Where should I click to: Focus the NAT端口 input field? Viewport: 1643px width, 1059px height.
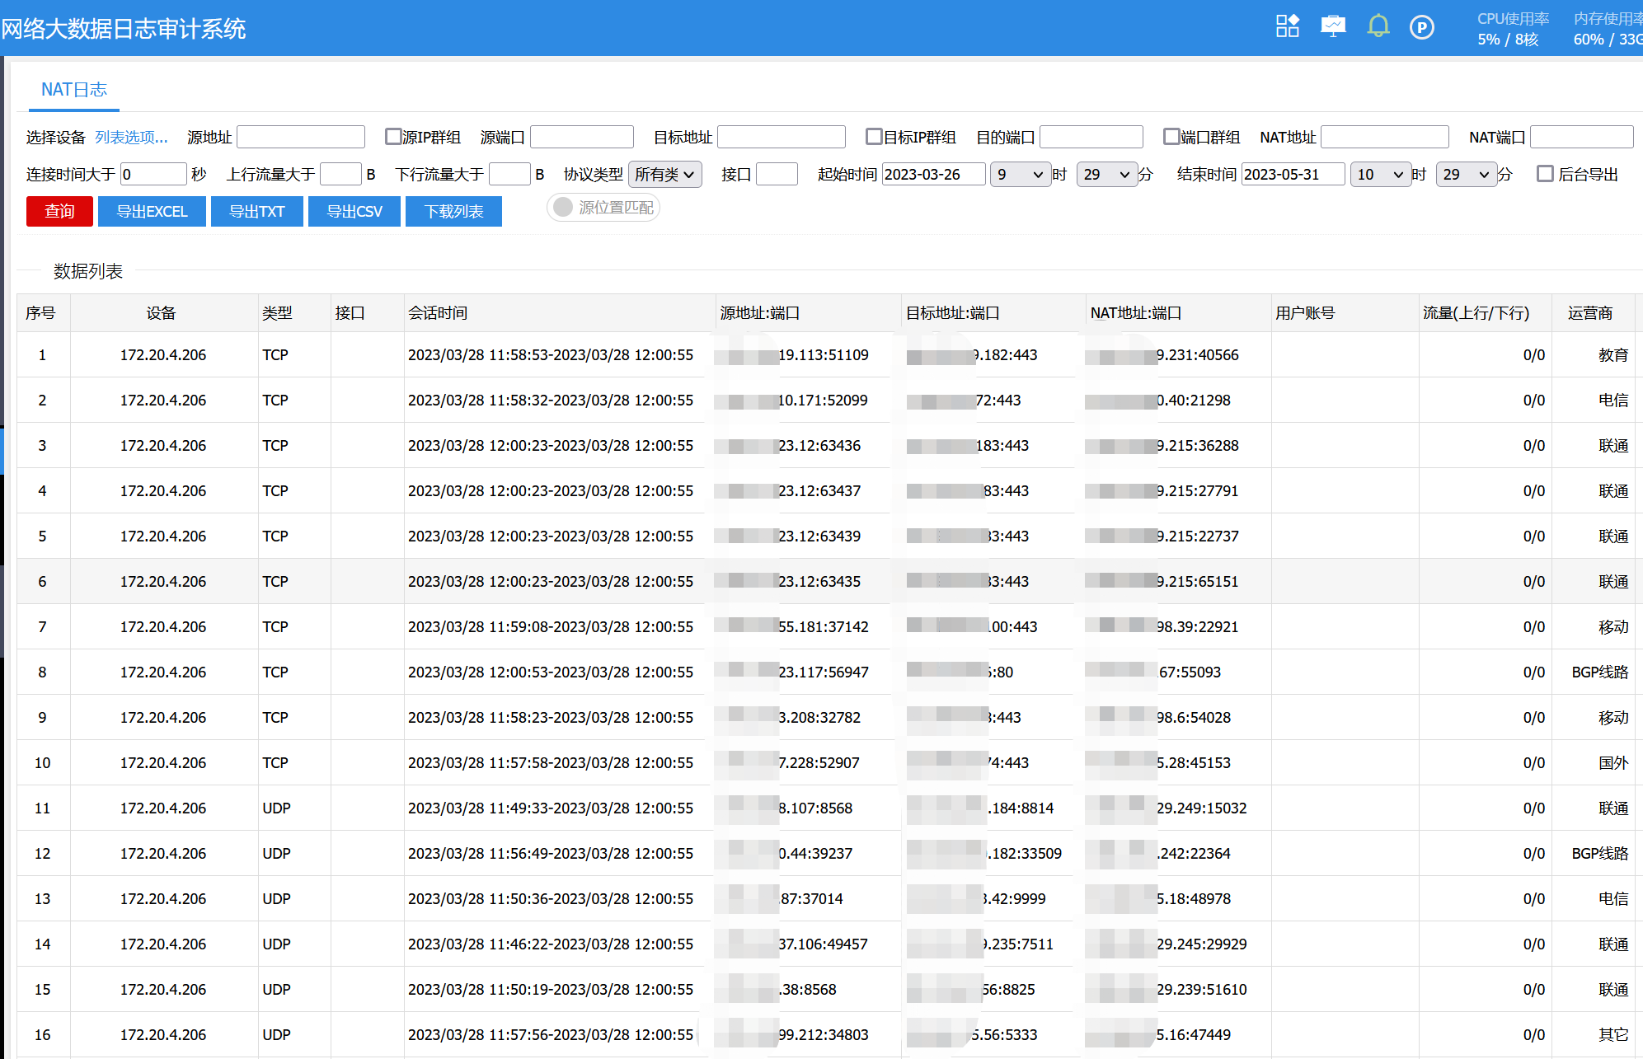(x=1582, y=137)
